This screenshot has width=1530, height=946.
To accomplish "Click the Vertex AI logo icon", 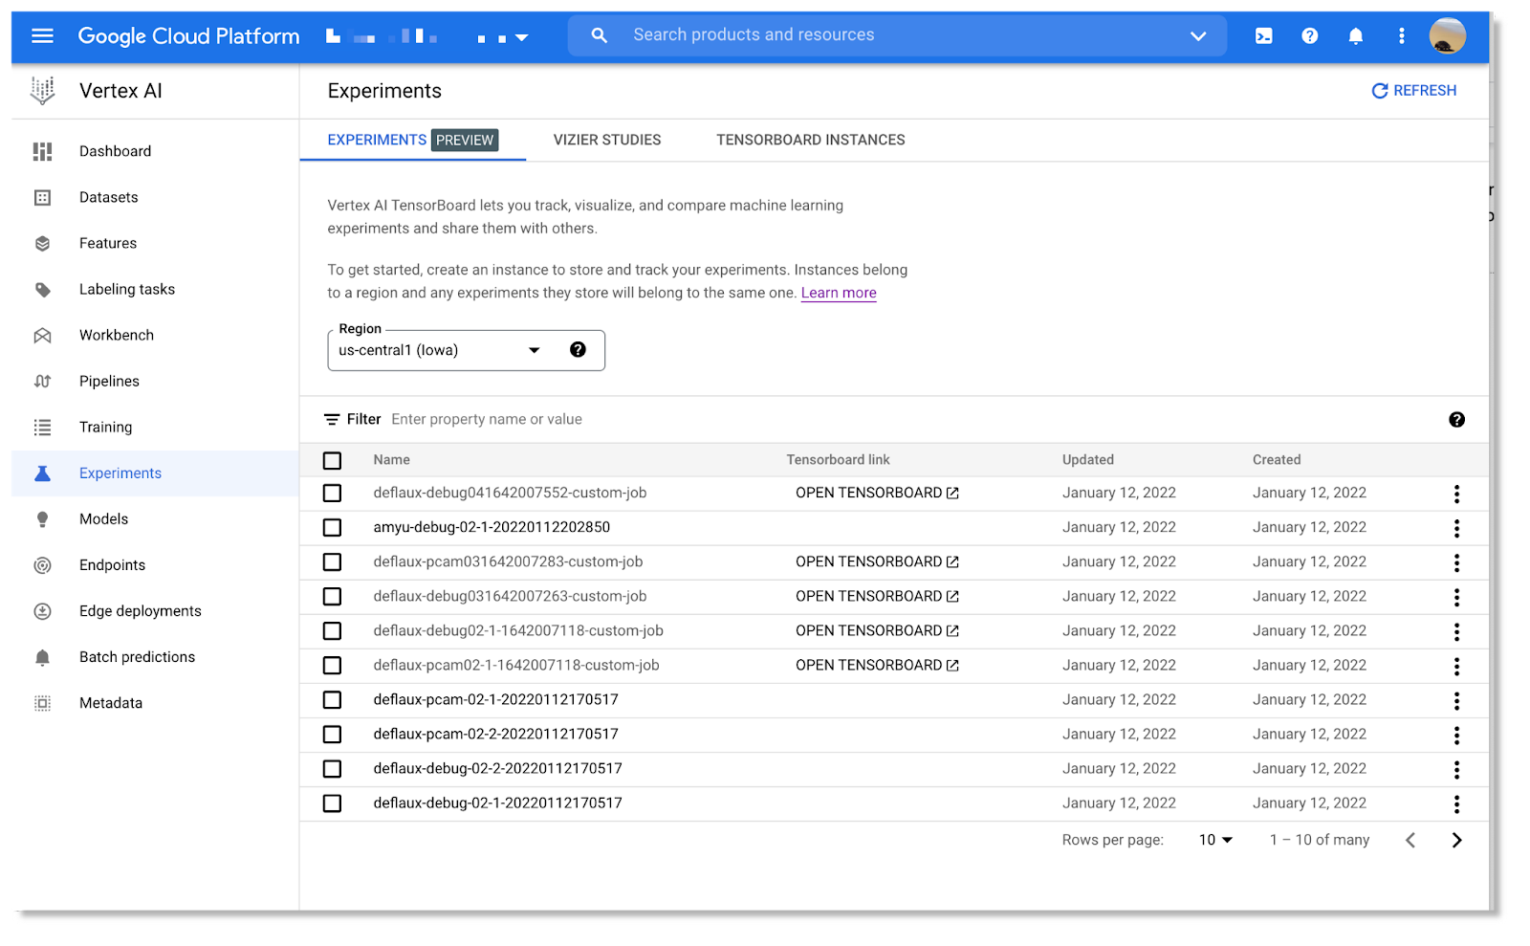I will click(43, 91).
